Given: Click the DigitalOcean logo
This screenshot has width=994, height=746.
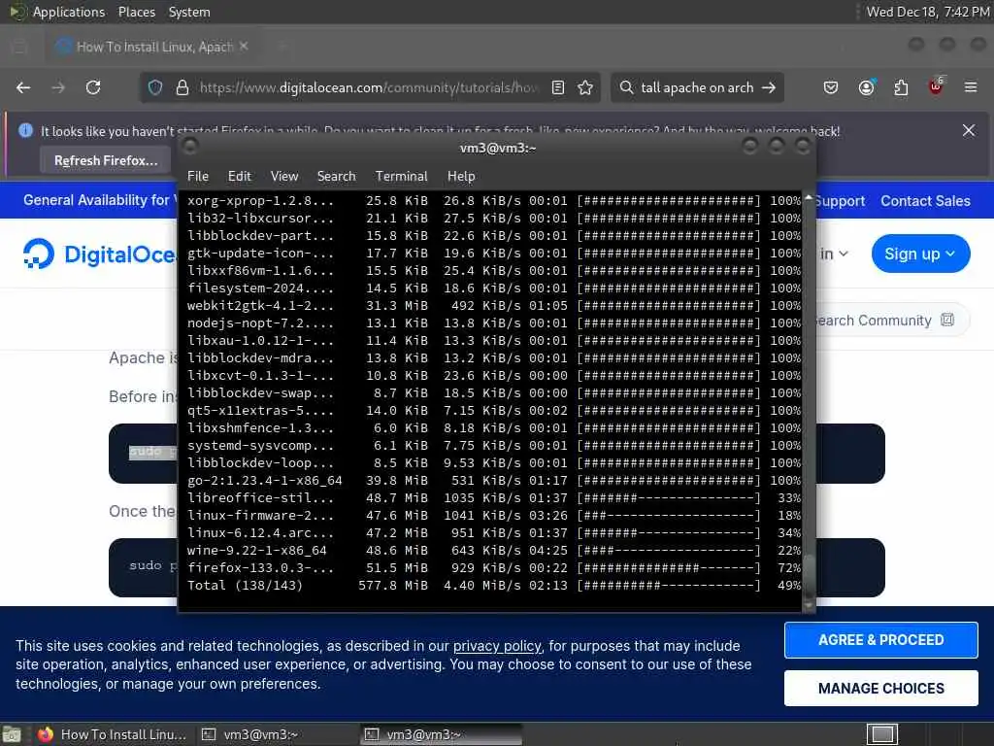Looking at the screenshot, I should click(x=100, y=254).
